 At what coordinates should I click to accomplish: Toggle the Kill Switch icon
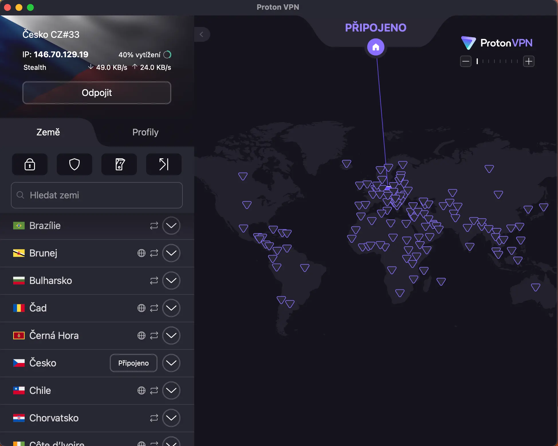tap(119, 164)
